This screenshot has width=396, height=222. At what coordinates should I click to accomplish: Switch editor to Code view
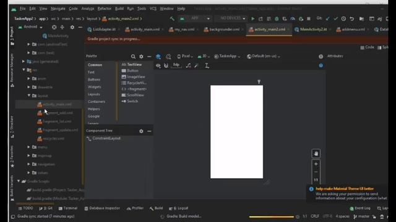(368, 47)
